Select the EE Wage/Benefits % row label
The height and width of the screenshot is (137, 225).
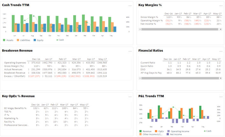15,108
